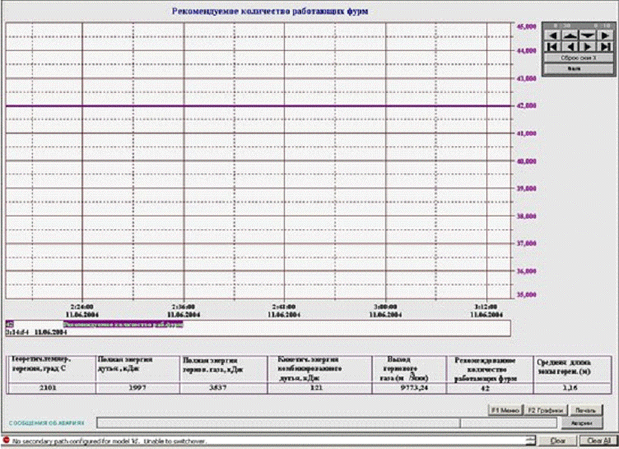Jump to end with skip-last button

click(606, 48)
